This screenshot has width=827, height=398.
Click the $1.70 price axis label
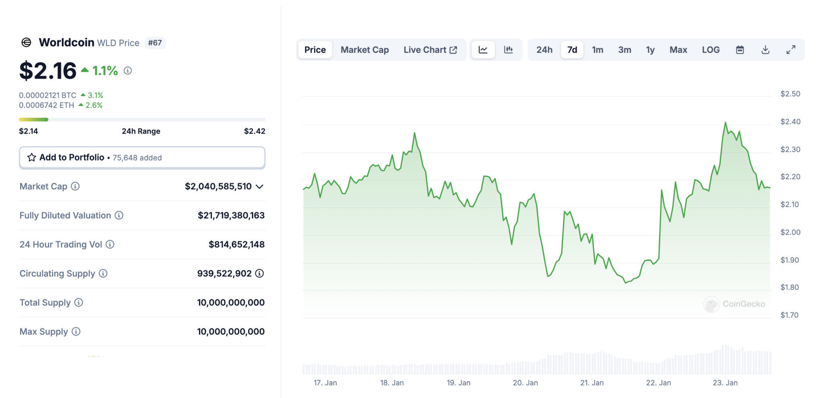pyautogui.click(x=789, y=315)
